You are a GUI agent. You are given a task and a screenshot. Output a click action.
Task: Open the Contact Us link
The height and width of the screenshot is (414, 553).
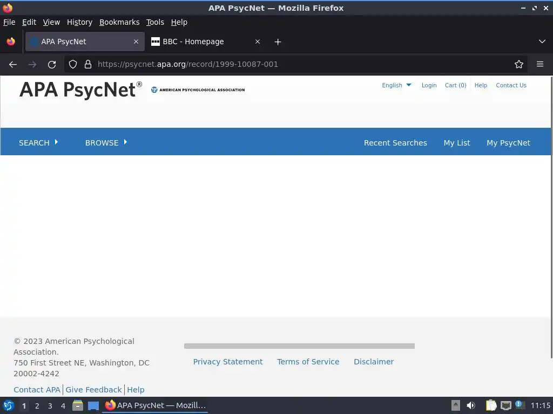[511, 85]
